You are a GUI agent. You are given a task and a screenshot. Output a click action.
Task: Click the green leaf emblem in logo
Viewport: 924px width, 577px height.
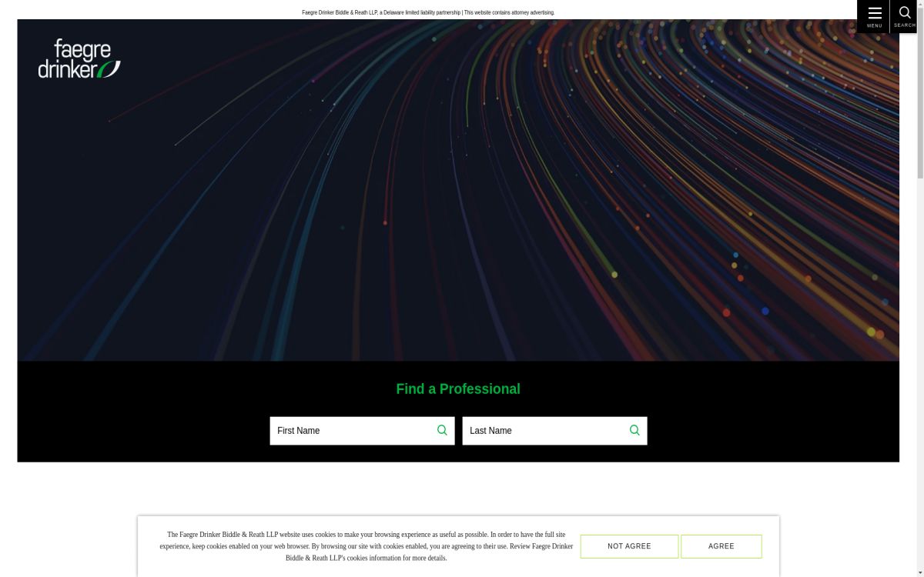111,70
